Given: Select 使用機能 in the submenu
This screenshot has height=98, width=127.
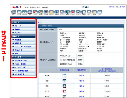Looking at the screenshot, I should [23, 40].
